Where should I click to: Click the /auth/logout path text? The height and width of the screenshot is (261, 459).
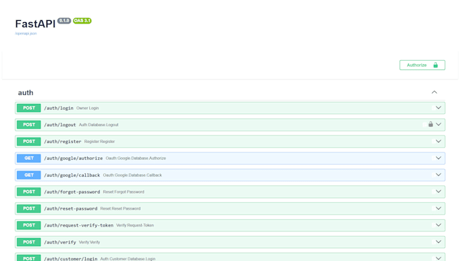pos(59,125)
